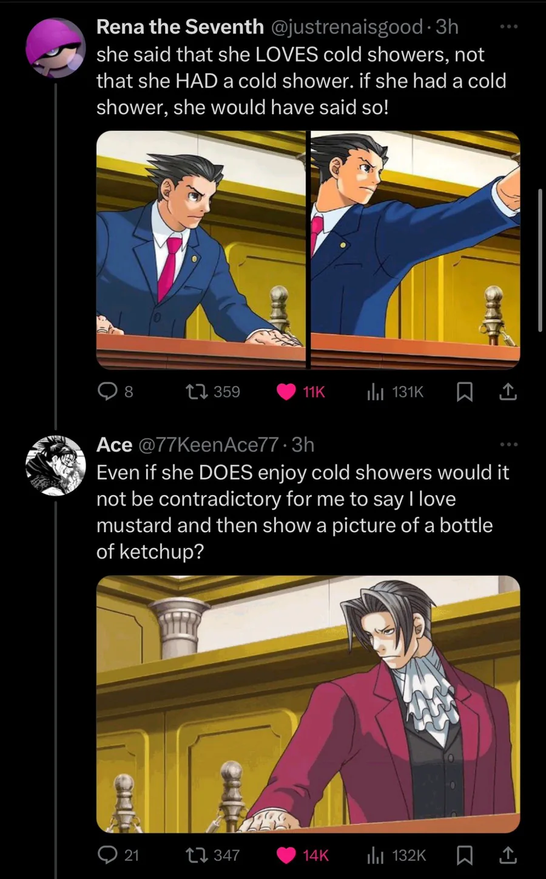This screenshot has width=546, height=879.
Task: Open Ace's profile avatar
Action: coord(56,465)
